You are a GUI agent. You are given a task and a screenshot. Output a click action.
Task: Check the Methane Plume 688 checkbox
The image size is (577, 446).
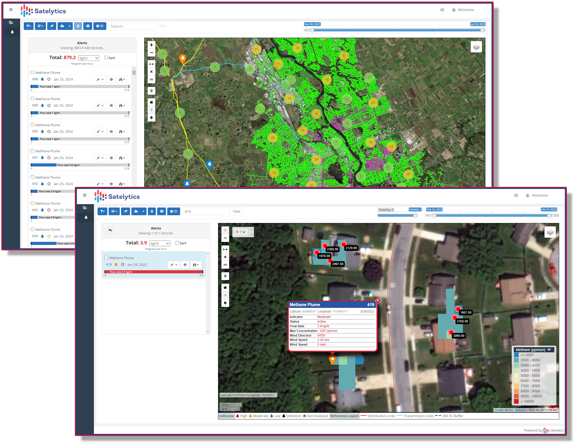coord(32,72)
